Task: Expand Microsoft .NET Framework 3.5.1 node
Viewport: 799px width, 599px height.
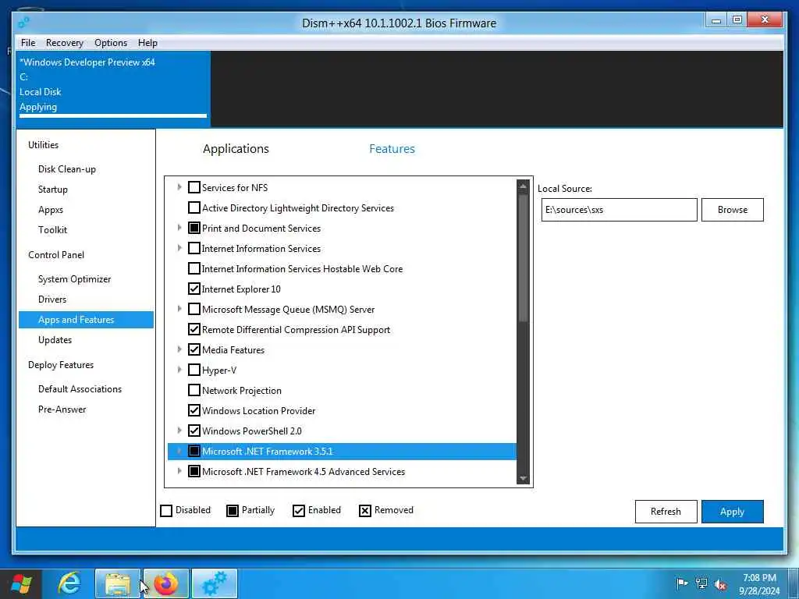Action: (x=179, y=451)
